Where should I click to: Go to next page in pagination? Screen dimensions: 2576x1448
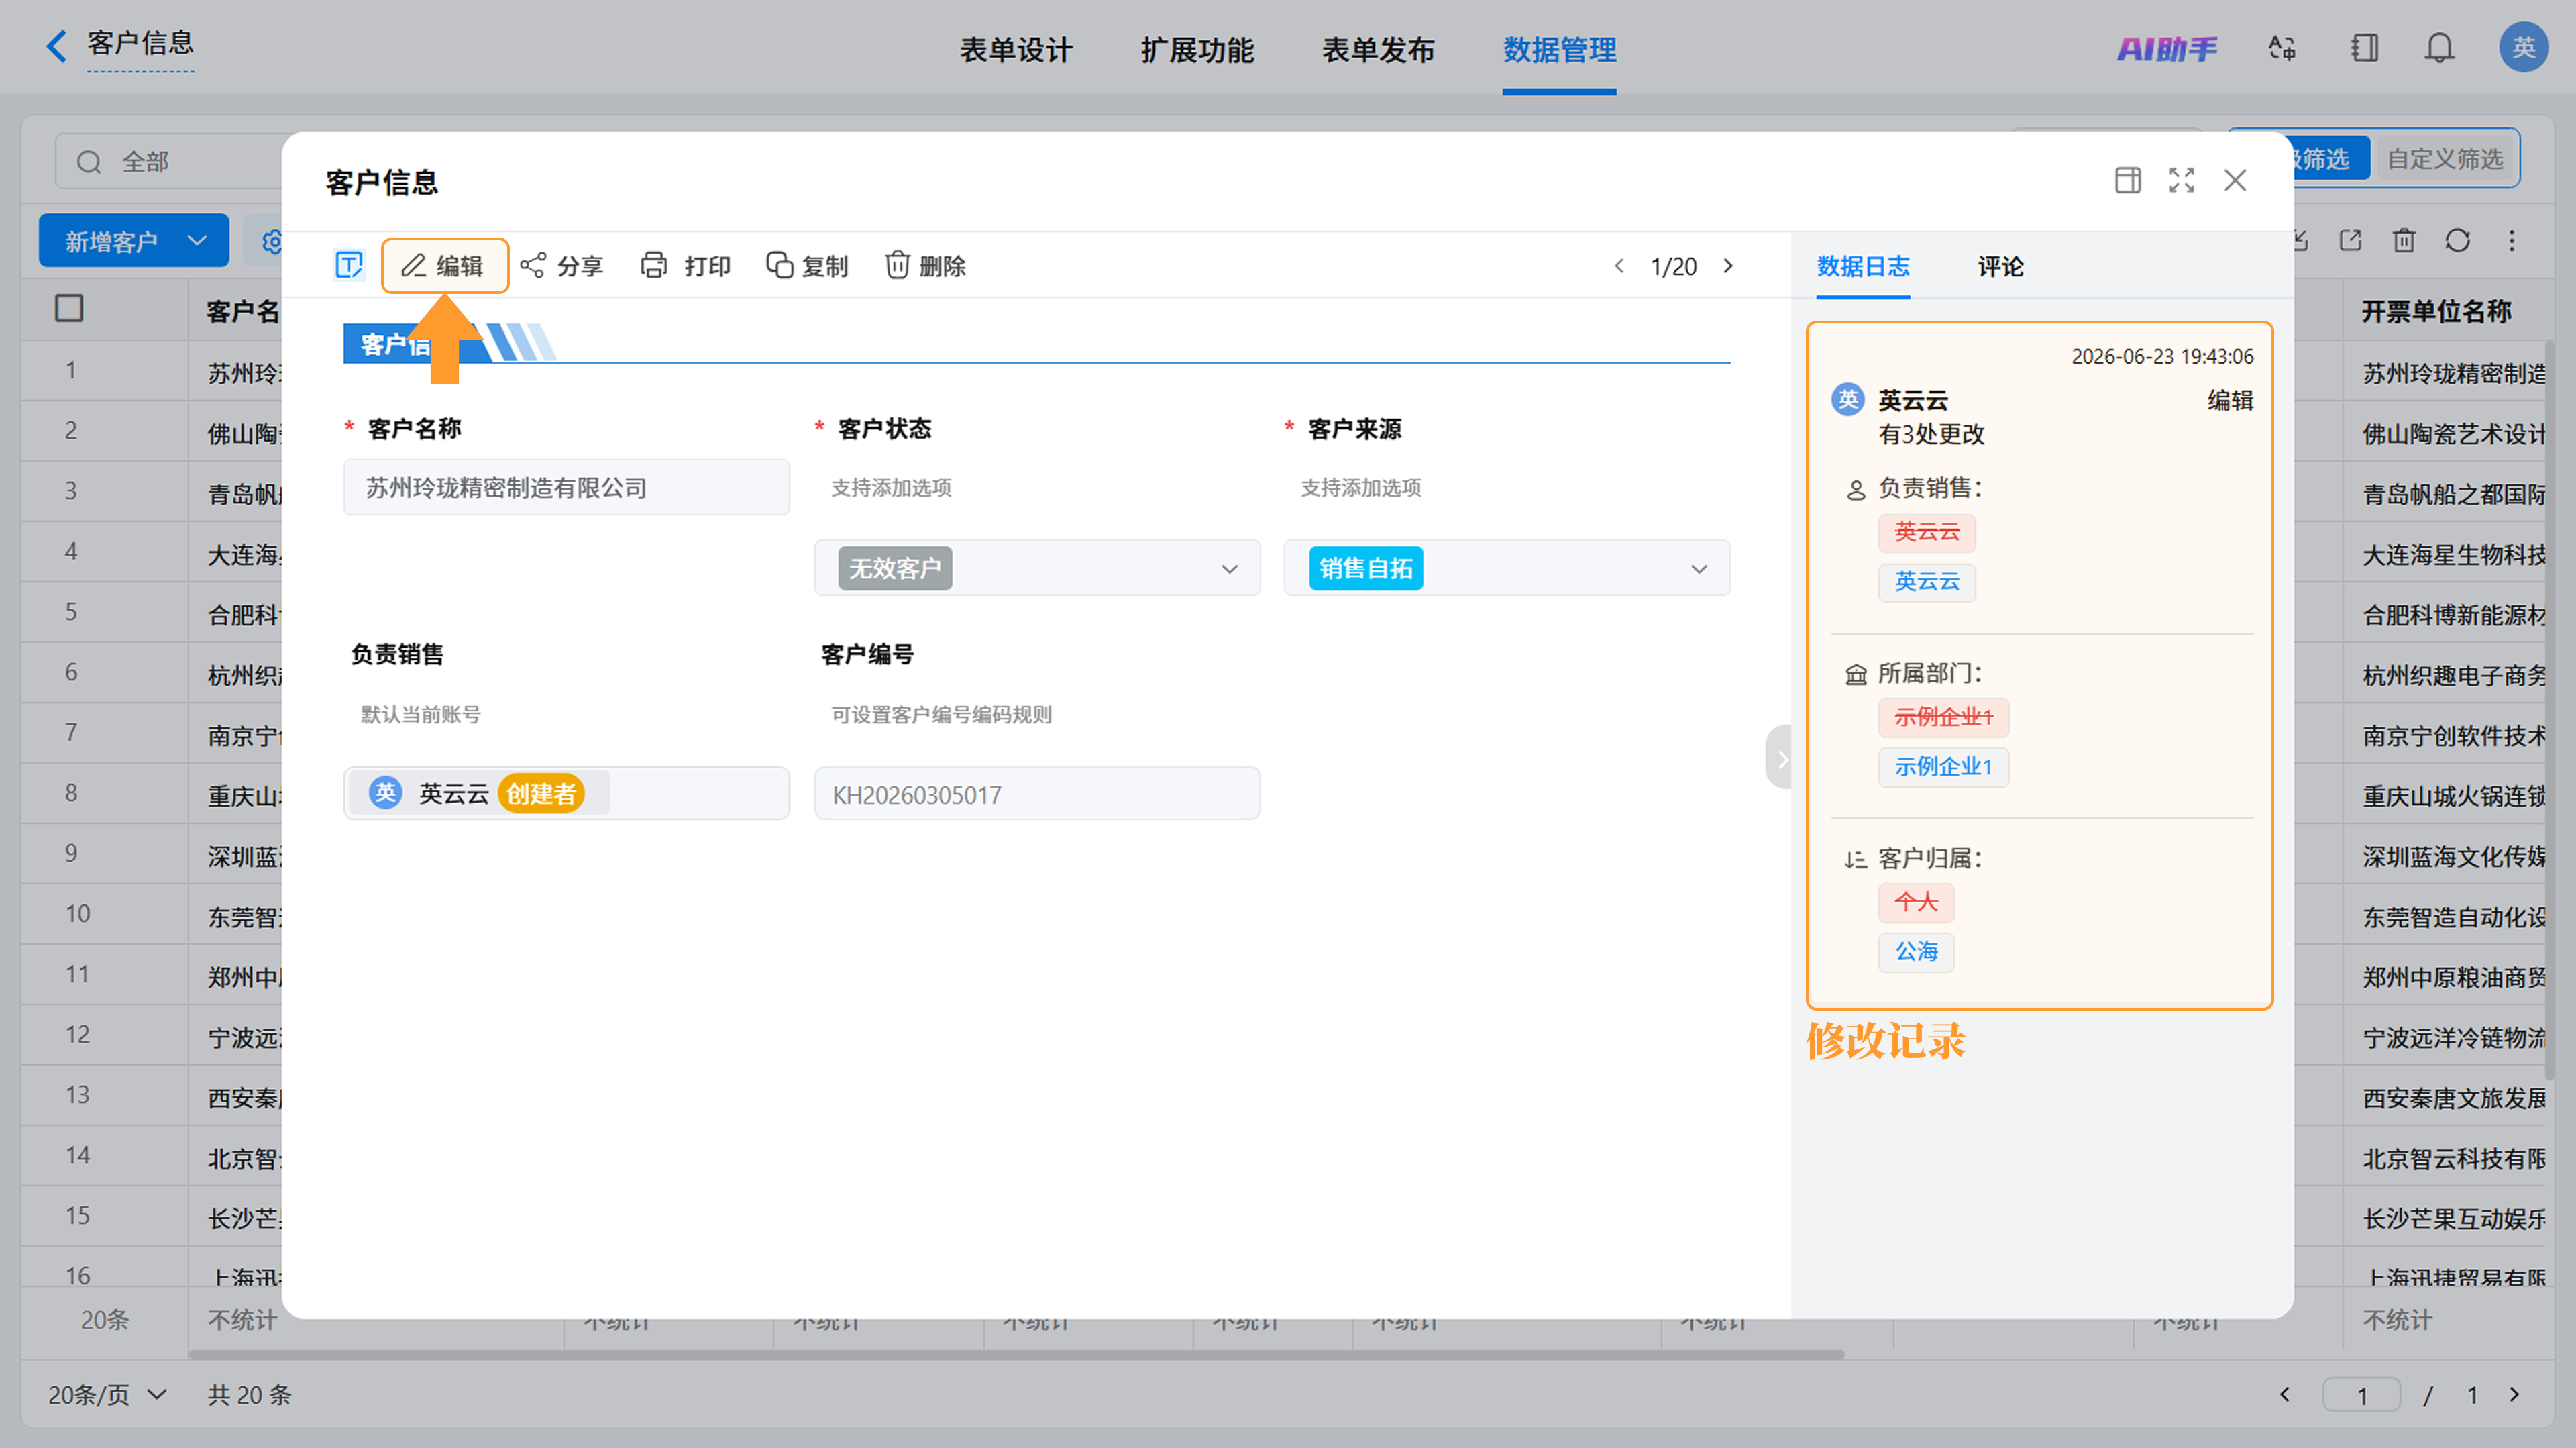2514,1395
